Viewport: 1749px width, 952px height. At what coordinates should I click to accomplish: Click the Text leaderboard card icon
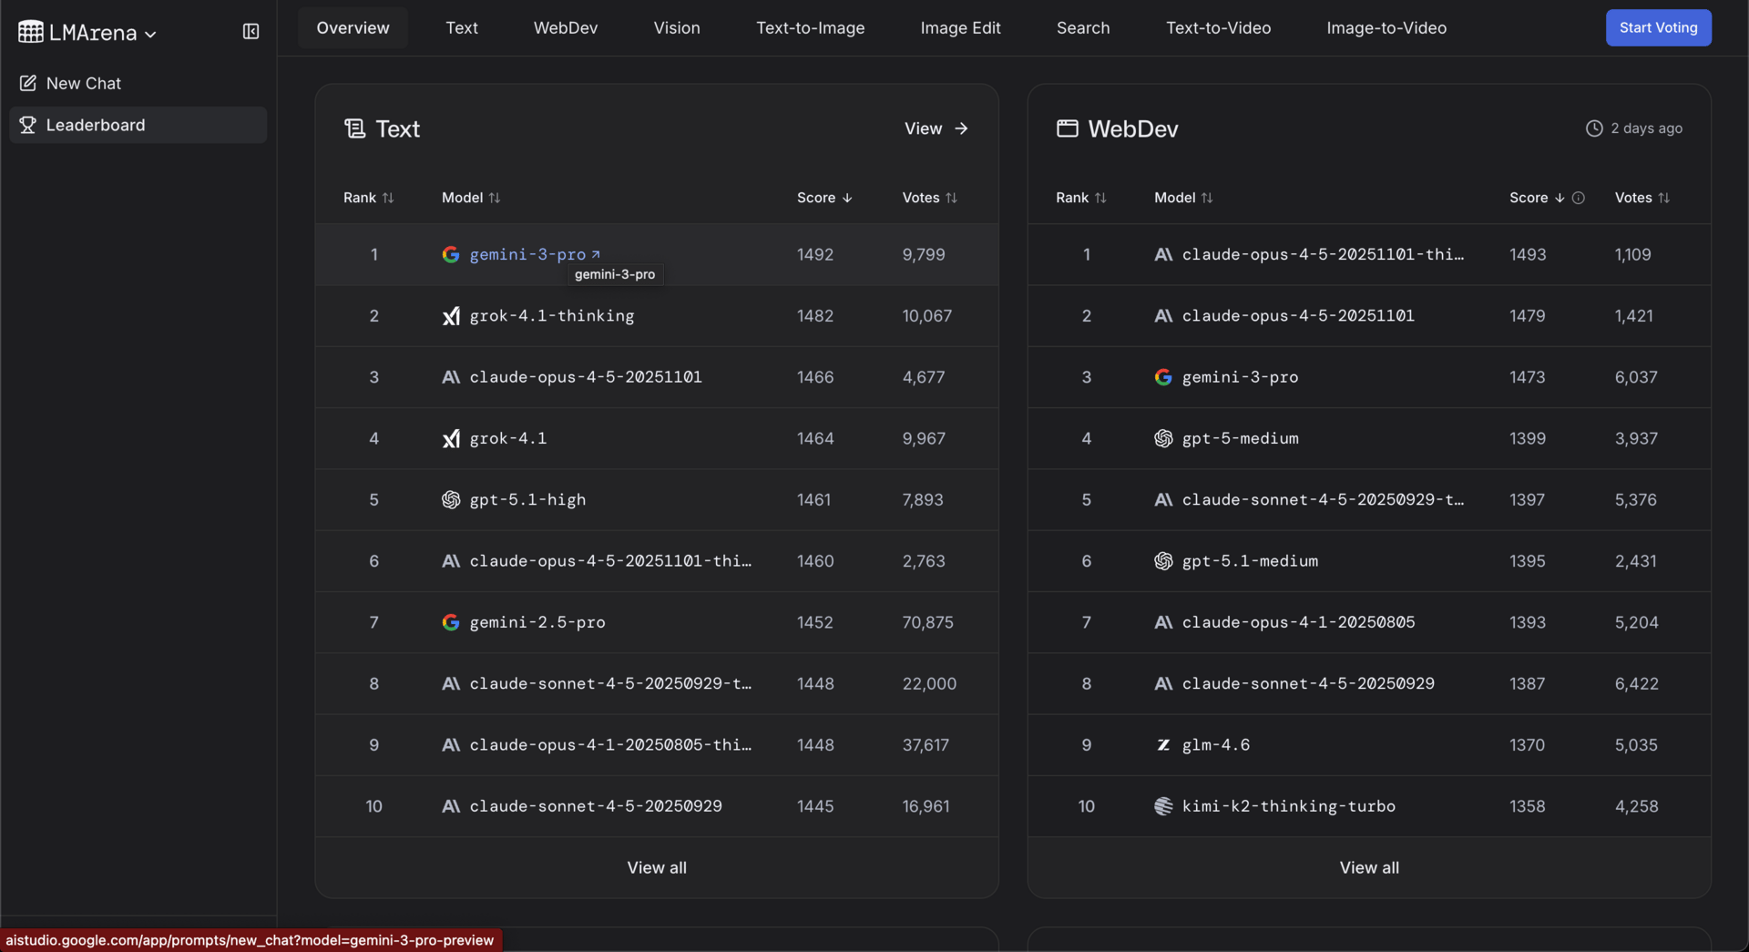(x=354, y=128)
